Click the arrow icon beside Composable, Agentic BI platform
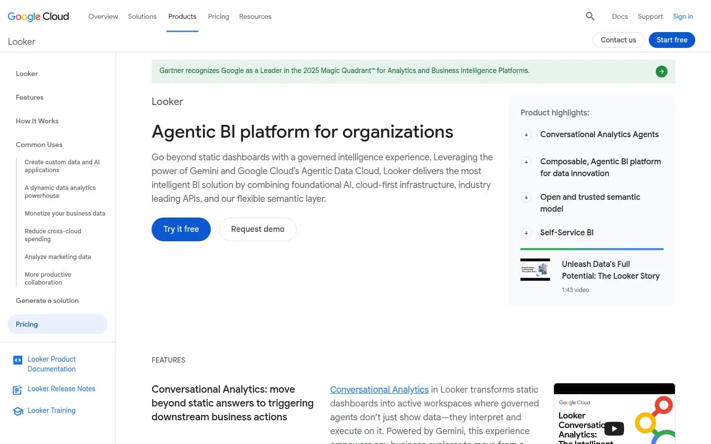The width and height of the screenshot is (711, 444). (x=526, y=162)
